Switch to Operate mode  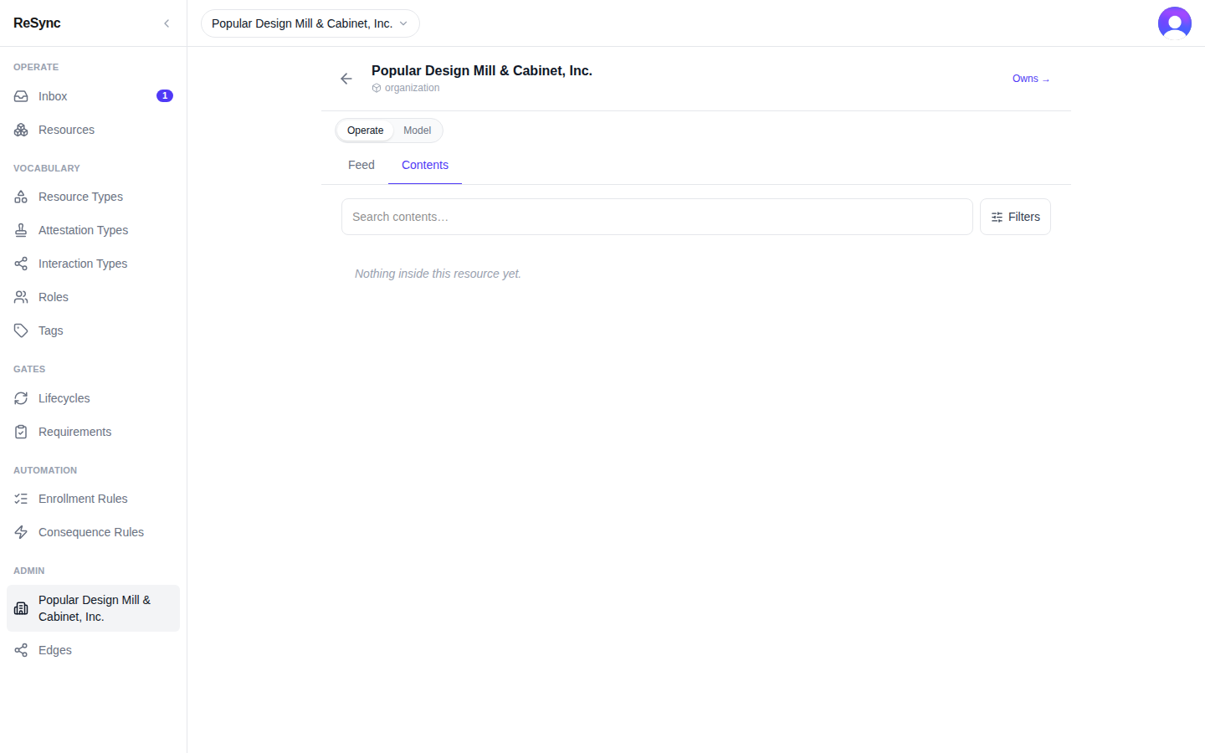point(365,131)
